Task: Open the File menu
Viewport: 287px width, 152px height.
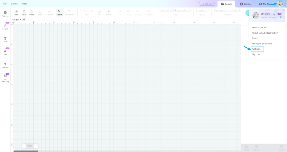Action: click(x=5, y=4)
